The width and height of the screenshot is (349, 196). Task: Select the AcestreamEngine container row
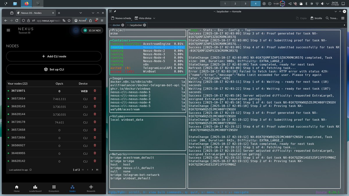point(147,44)
